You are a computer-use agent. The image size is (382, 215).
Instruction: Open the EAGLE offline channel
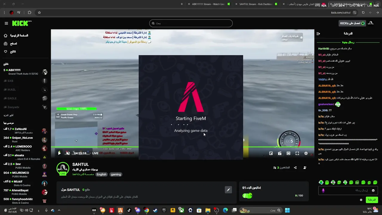[25, 98]
